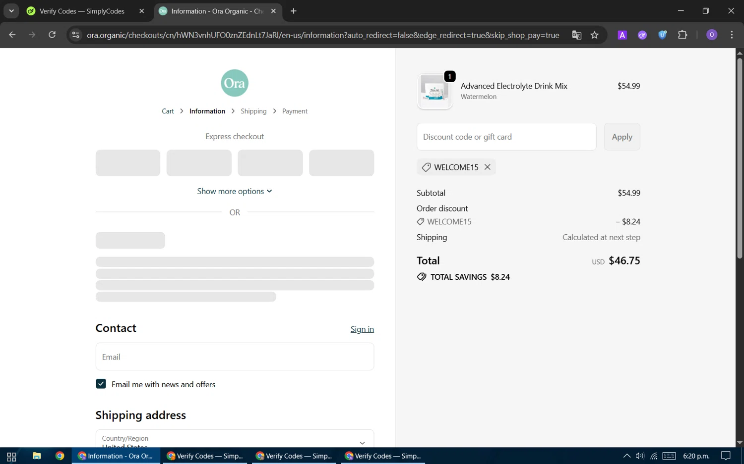Switch to Verify Codes — SimplyCodes tab
744x464 pixels.
pos(82,11)
